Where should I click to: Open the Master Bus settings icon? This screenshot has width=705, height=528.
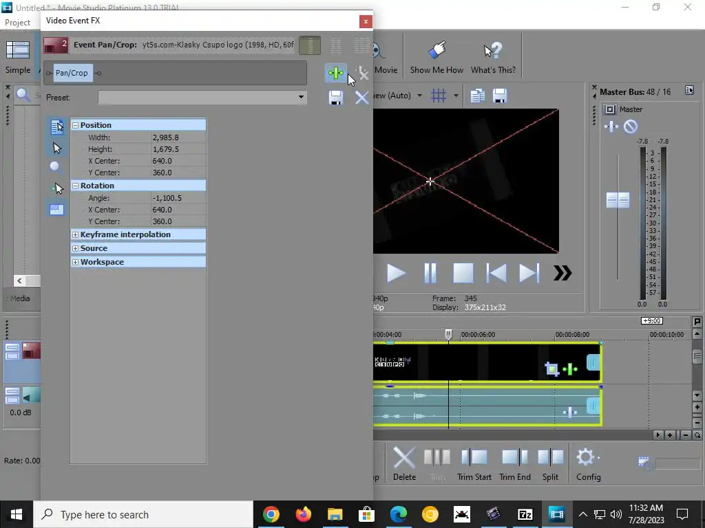coord(689,90)
